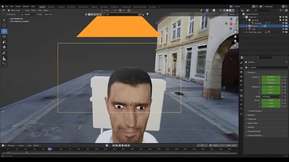
Task: Open the Scene properties tab
Action: click(241, 81)
